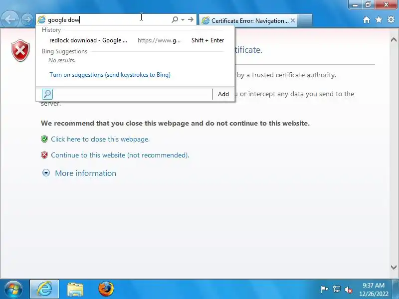This screenshot has width=399, height=299.
Task: Expand More information section arrow
Action: point(46,173)
